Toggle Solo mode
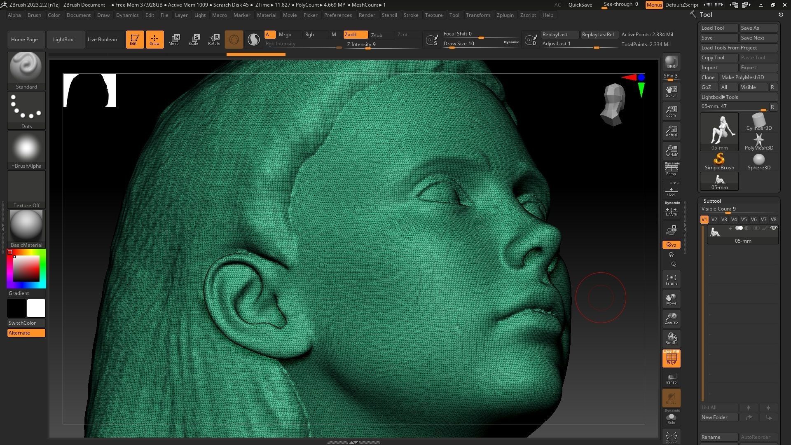 pyautogui.click(x=671, y=418)
